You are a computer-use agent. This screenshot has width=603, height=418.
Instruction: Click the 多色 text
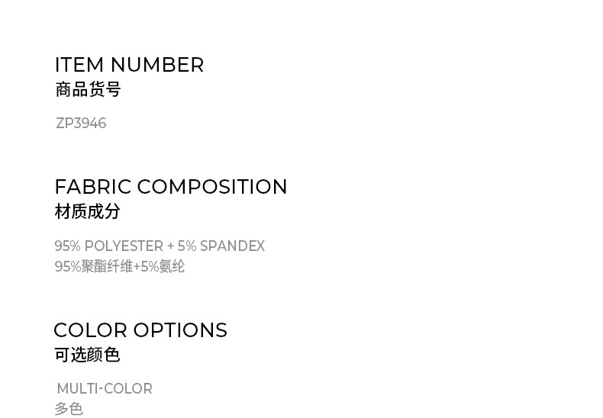[69, 409]
